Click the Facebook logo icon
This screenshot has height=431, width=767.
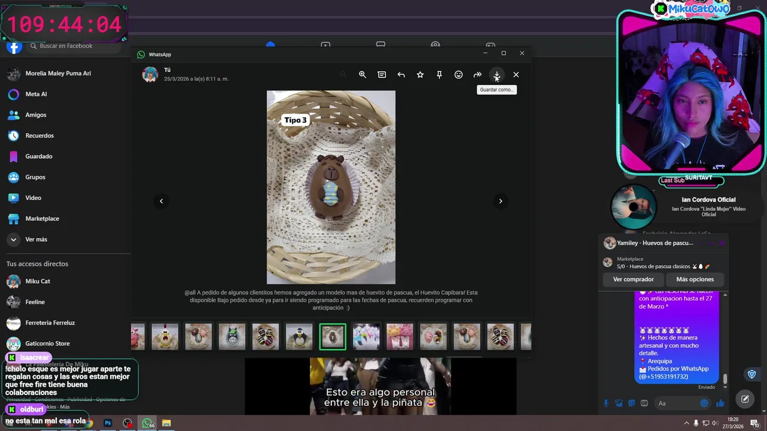14,47
